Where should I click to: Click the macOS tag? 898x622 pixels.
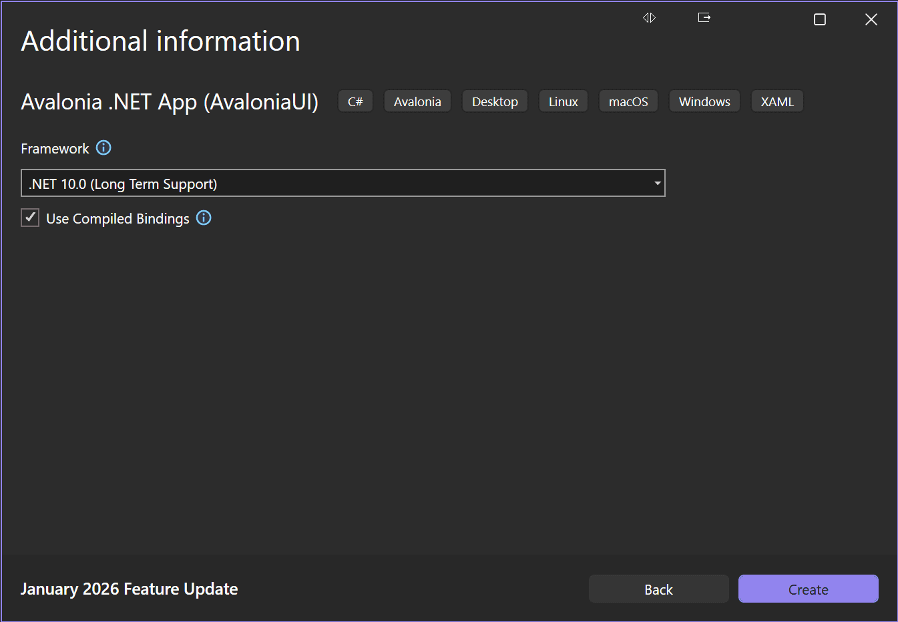pyautogui.click(x=628, y=101)
